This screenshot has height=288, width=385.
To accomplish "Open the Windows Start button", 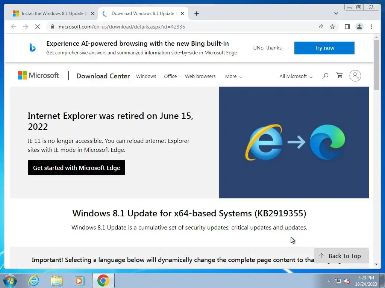I will point(10,280).
